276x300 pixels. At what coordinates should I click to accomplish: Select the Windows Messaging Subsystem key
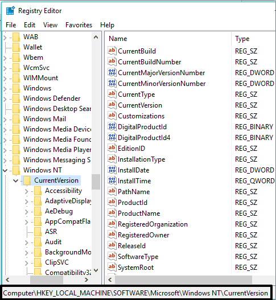[57, 160]
